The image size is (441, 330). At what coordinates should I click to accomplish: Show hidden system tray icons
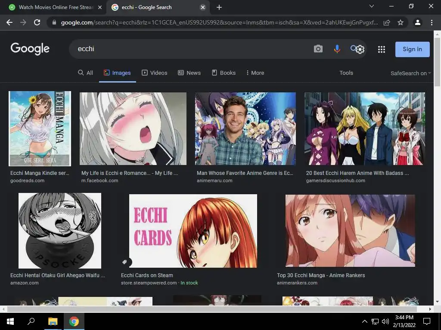[364, 321]
